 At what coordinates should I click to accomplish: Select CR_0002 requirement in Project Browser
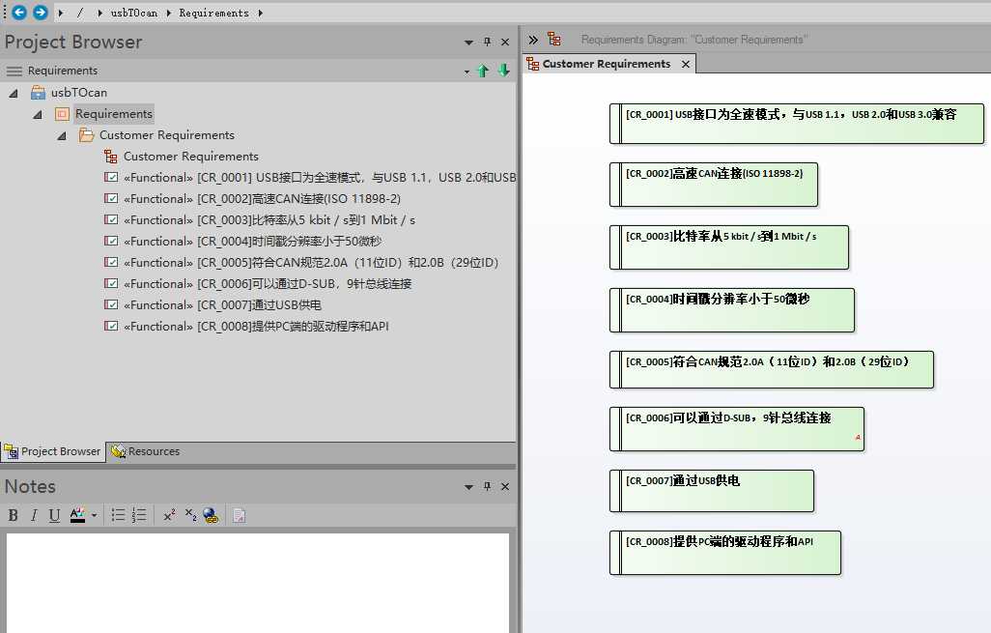(263, 198)
